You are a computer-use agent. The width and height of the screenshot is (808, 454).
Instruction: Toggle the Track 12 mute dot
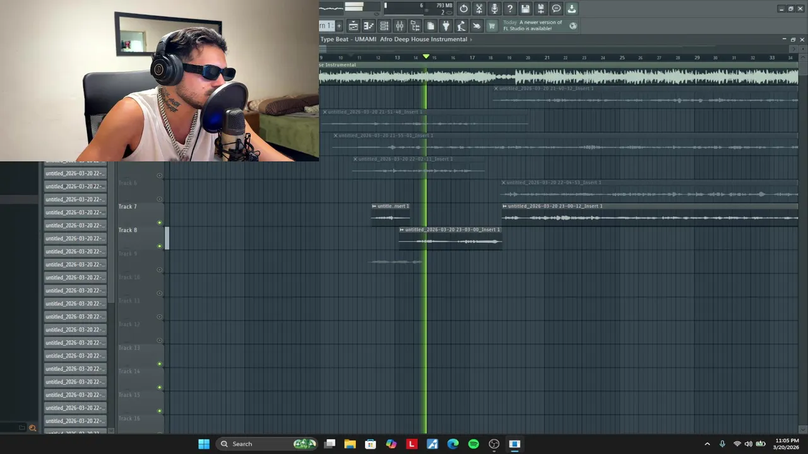coord(159,340)
